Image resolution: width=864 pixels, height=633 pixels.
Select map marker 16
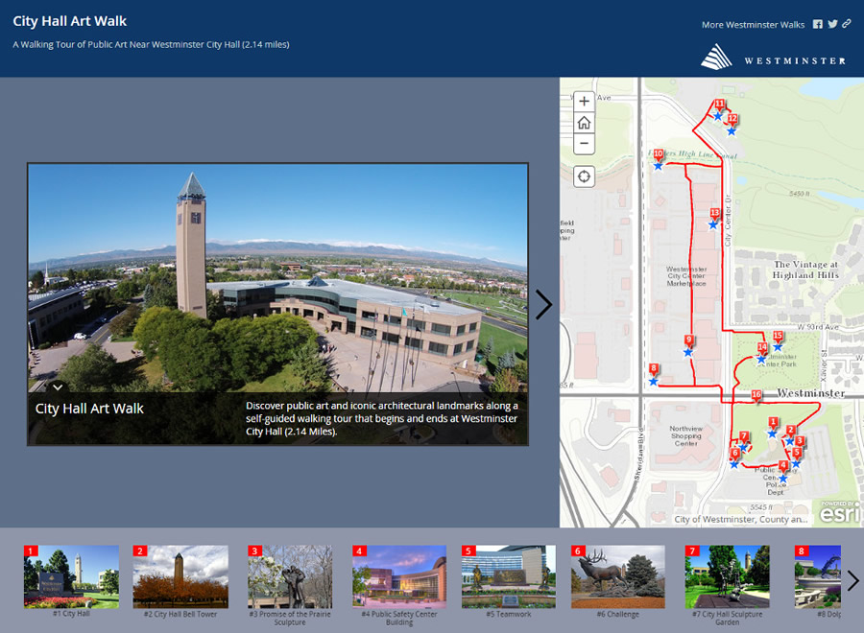[x=756, y=395]
